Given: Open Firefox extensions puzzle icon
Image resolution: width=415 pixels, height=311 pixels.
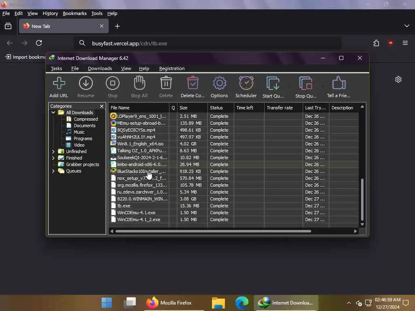Looking at the screenshot, I should point(376,43).
